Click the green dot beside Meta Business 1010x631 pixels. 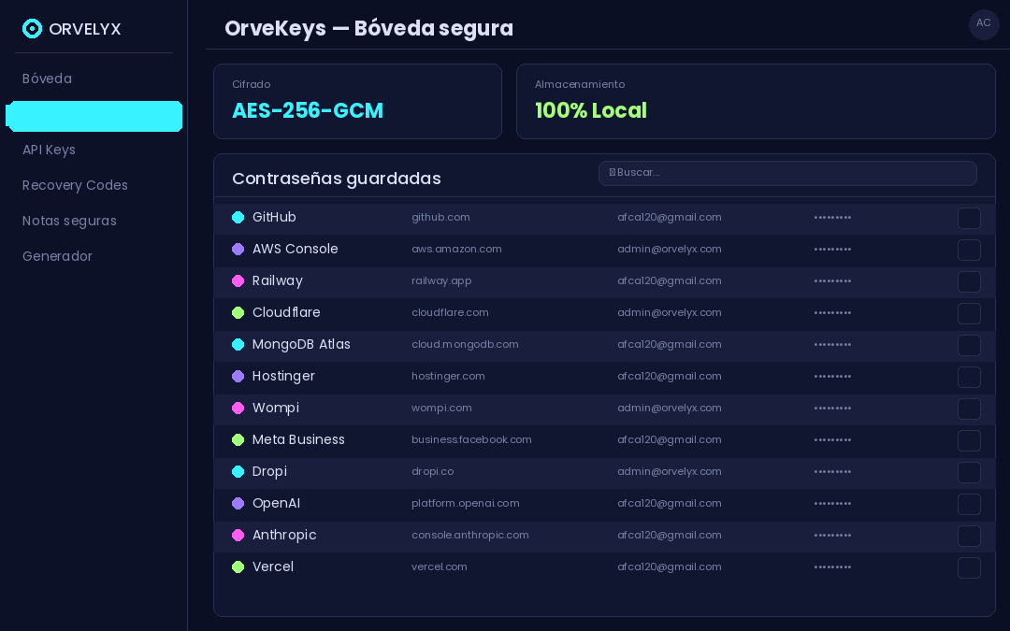pyautogui.click(x=238, y=439)
